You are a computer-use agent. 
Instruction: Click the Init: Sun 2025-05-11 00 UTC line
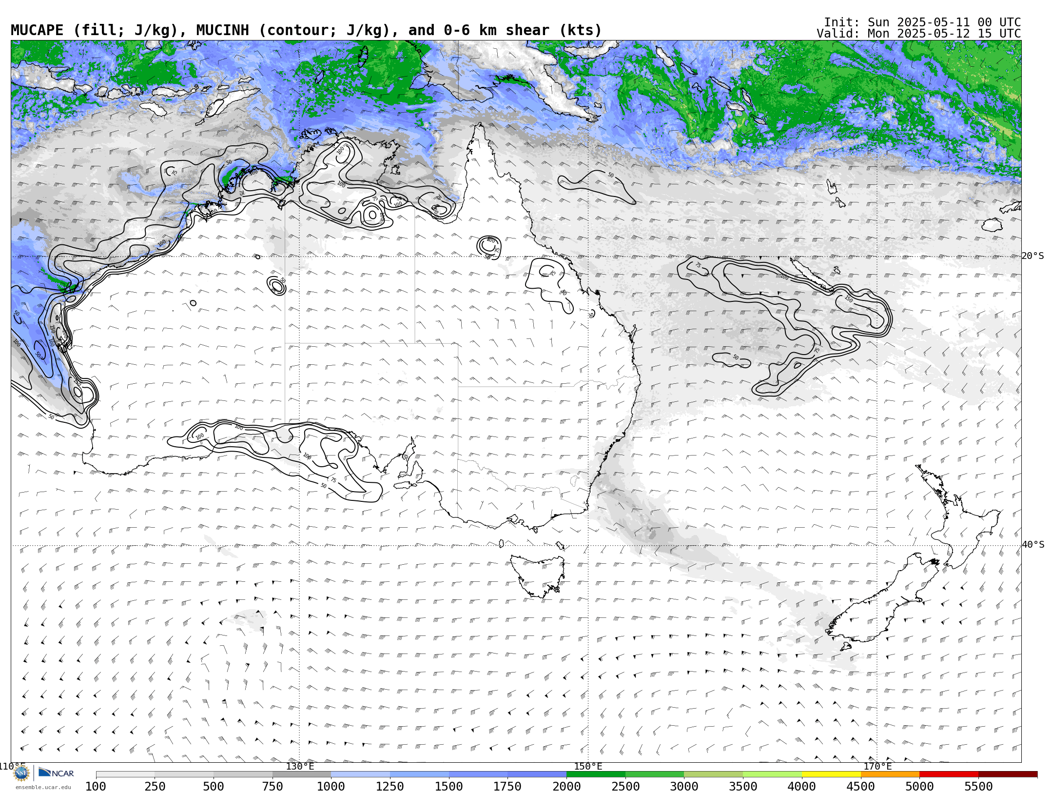click(922, 22)
